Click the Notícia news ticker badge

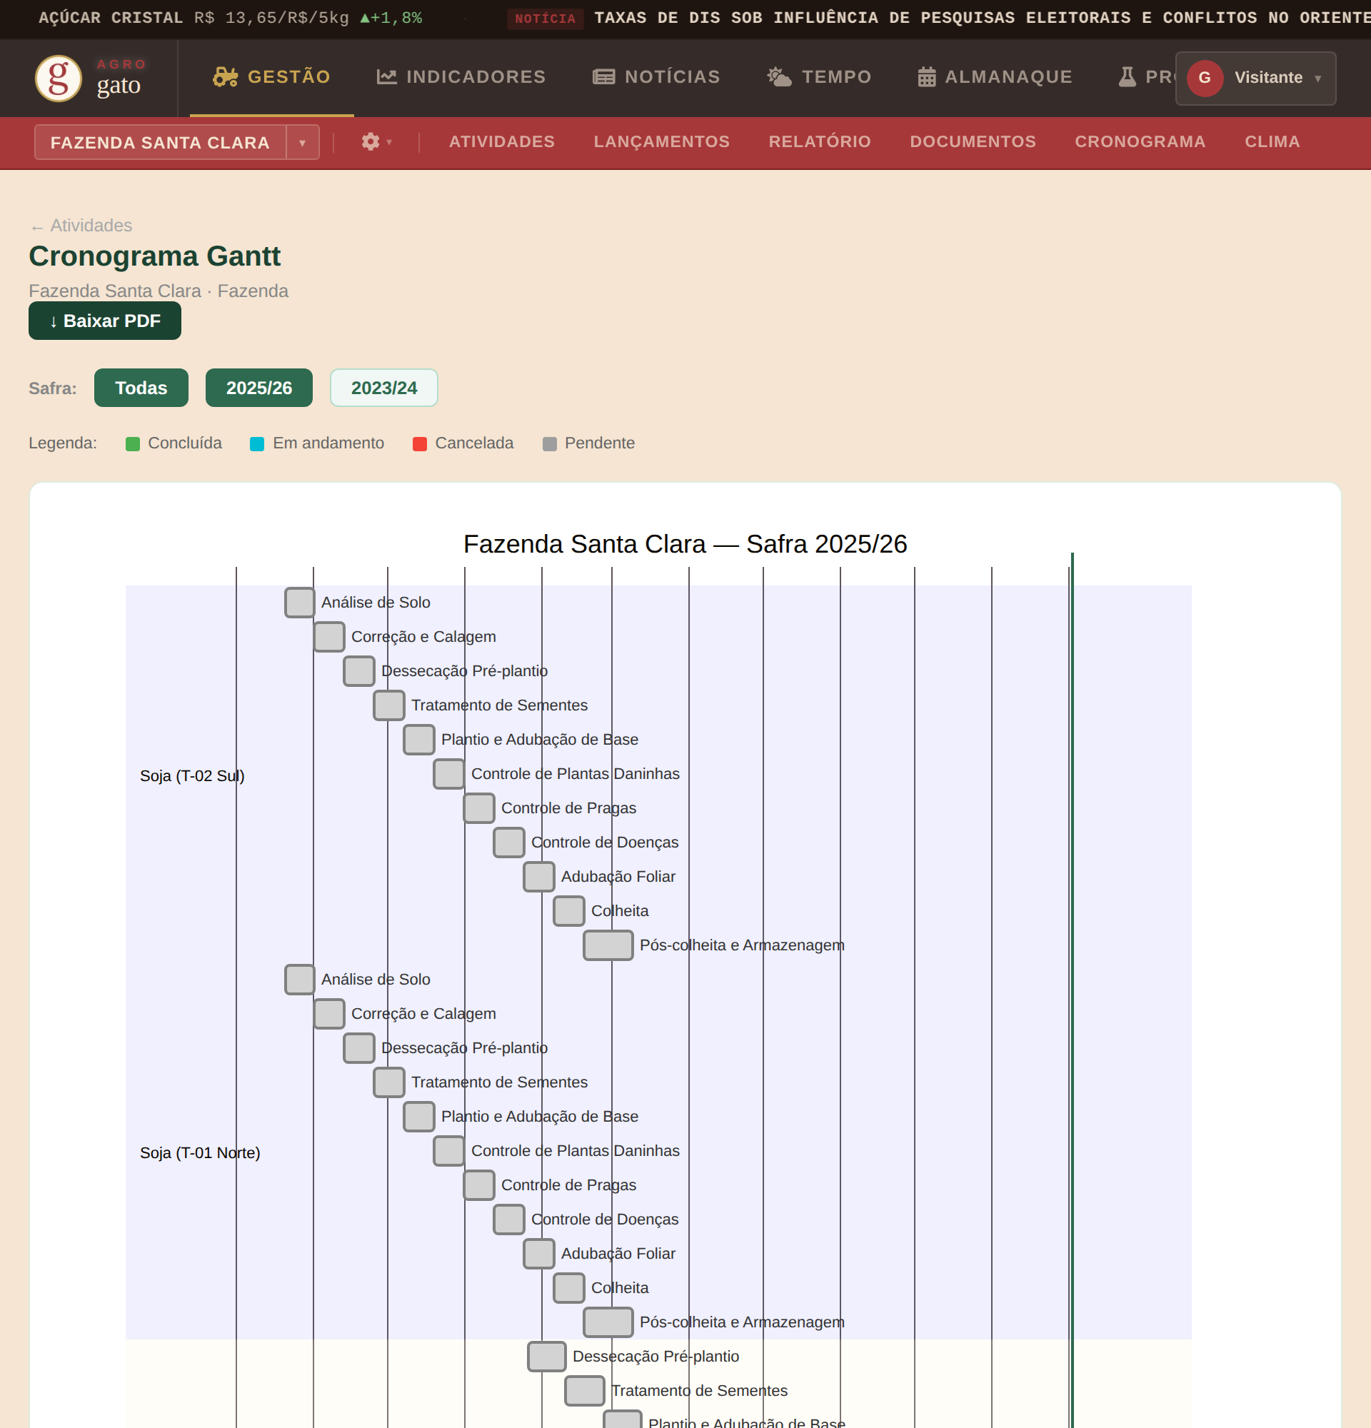545,19
